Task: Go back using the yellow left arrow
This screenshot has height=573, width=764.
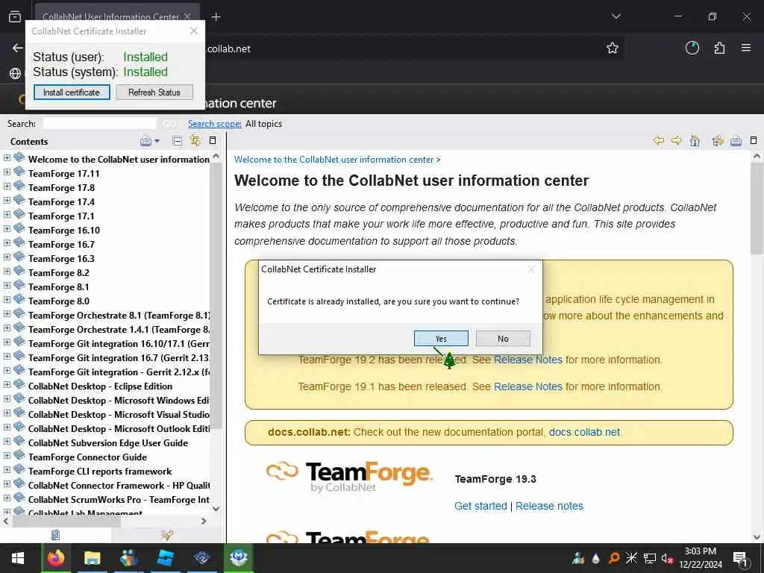Action: click(x=659, y=141)
